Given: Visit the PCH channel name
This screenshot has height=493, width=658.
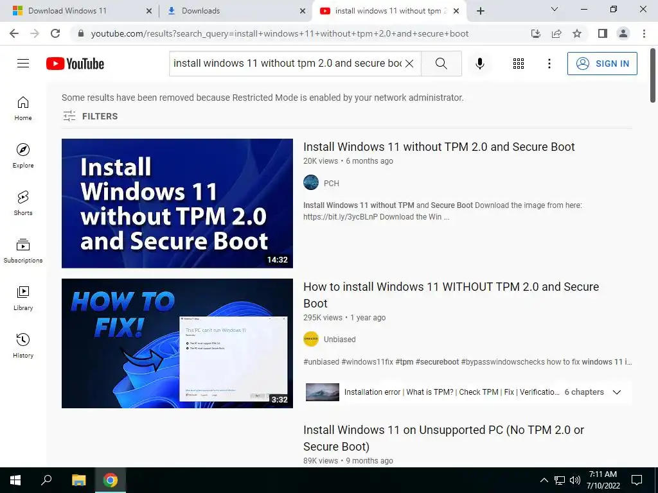Looking at the screenshot, I should point(331,183).
